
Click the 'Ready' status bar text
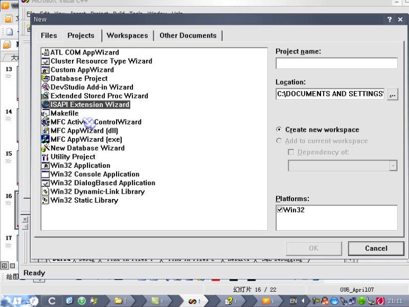[x=34, y=273]
